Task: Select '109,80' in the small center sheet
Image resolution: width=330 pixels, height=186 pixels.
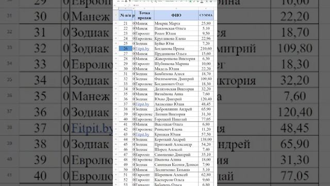Action: tap(206, 79)
